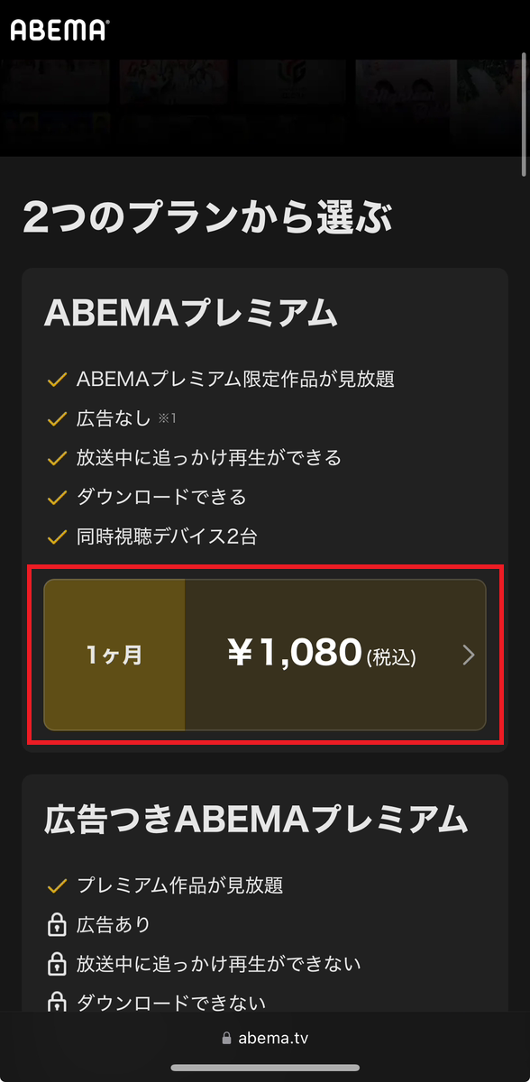The image size is (530, 1082).
Task: Click the ¥1,080 (税込) subscribe button
Action: point(324,656)
